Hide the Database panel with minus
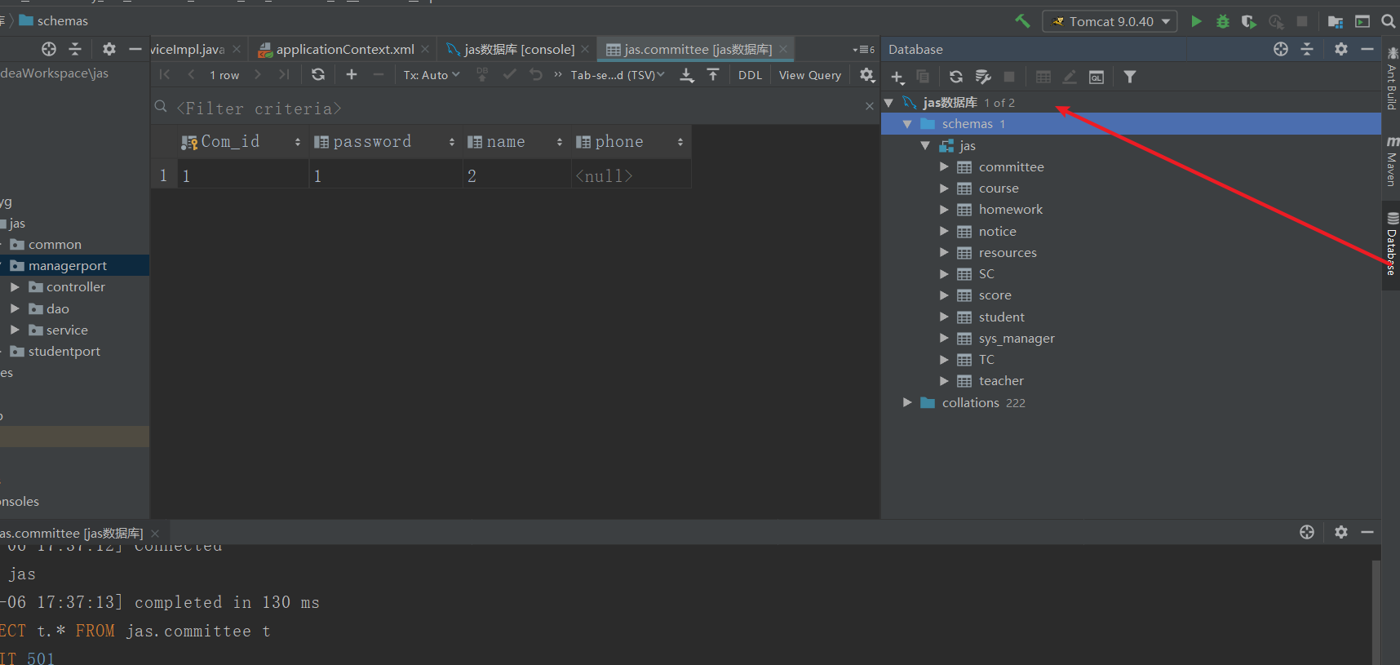The width and height of the screenshot is (1400, 665). (1367, 49)
